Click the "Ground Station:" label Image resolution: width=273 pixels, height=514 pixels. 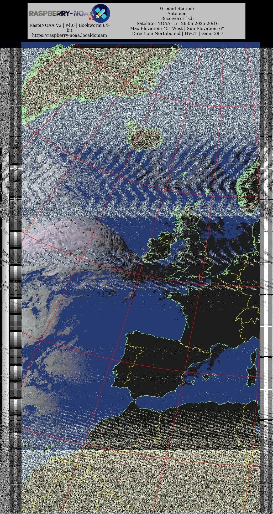coord(177,8)
